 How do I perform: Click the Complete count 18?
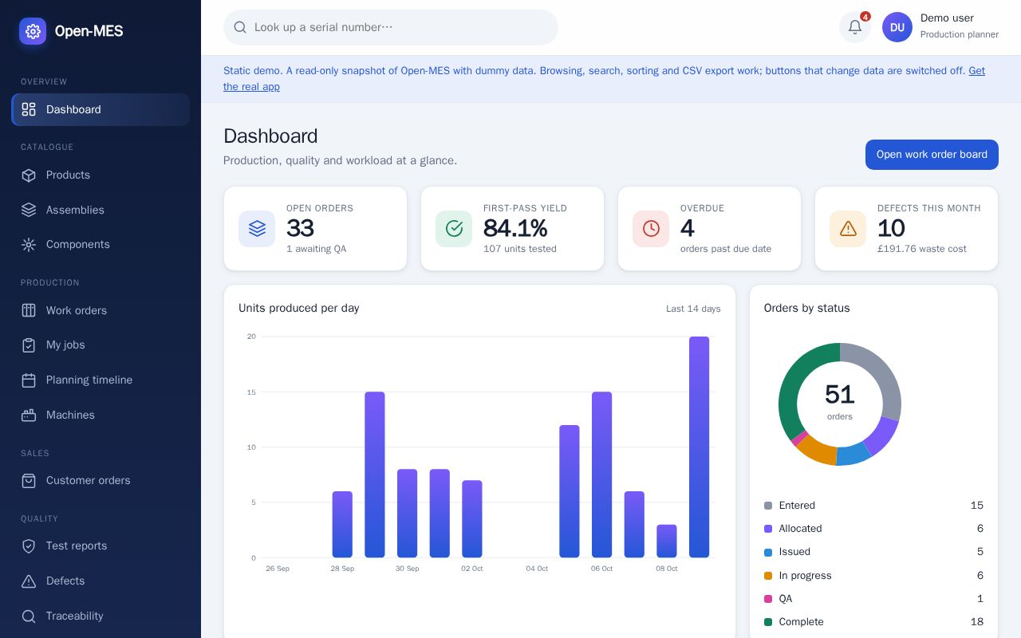point(976,622)
